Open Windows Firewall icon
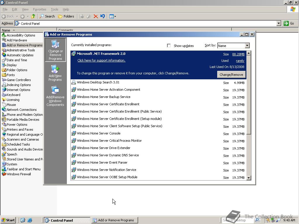299x224 pixels. pos(4,174)
